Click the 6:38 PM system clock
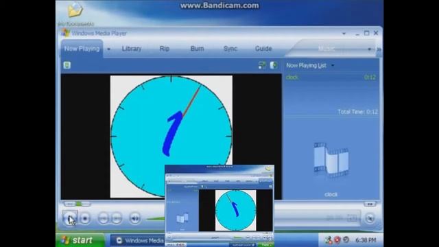Viewport: 439px width, 247px height. coord(366,240)
